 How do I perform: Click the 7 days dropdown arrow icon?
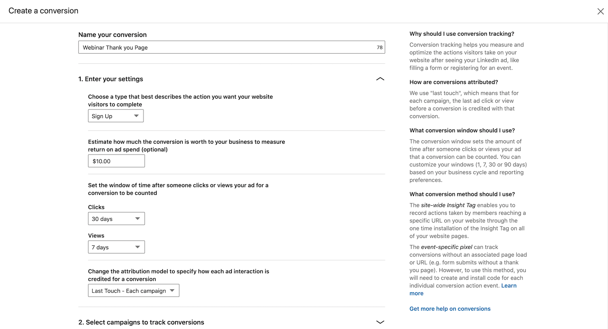pyautogui.click(x=137, y=247)
